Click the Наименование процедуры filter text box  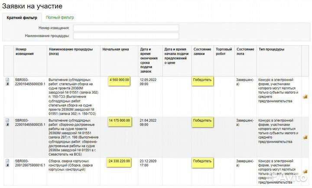click(126, 36)
